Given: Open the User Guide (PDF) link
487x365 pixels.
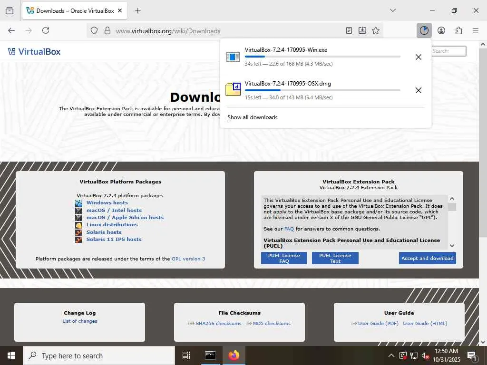Looking at the screenshot, I should click(378, 323).
